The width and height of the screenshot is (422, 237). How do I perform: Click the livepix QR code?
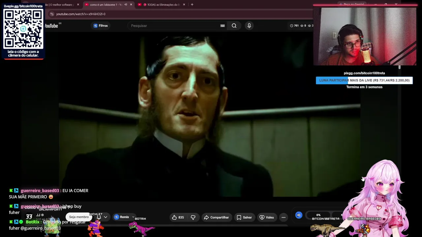23,29
